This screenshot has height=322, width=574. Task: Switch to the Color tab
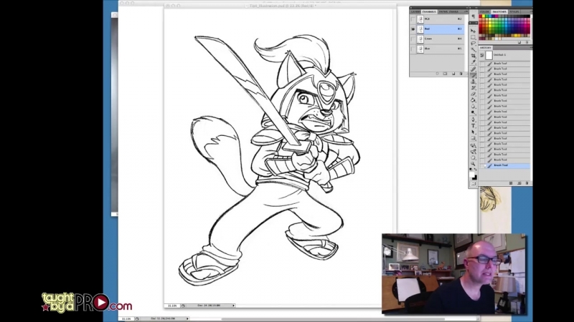click(x=484, y=11)
